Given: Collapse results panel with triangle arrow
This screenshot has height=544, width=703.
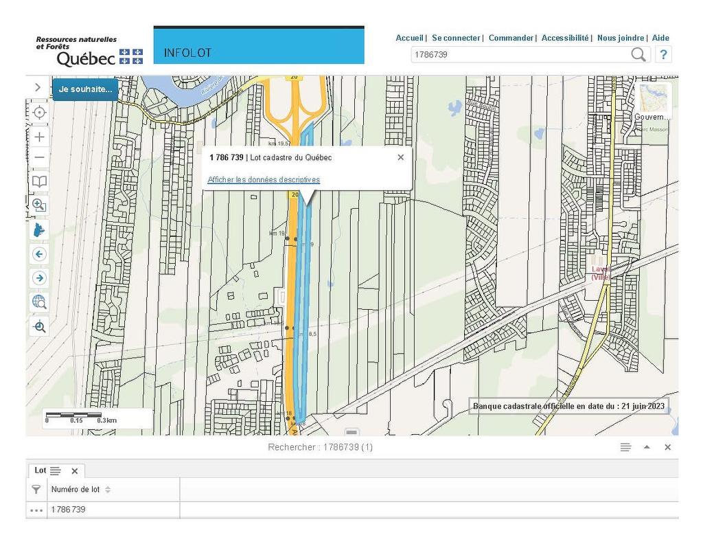Looking at the screenshot, I should coord(646,447).
